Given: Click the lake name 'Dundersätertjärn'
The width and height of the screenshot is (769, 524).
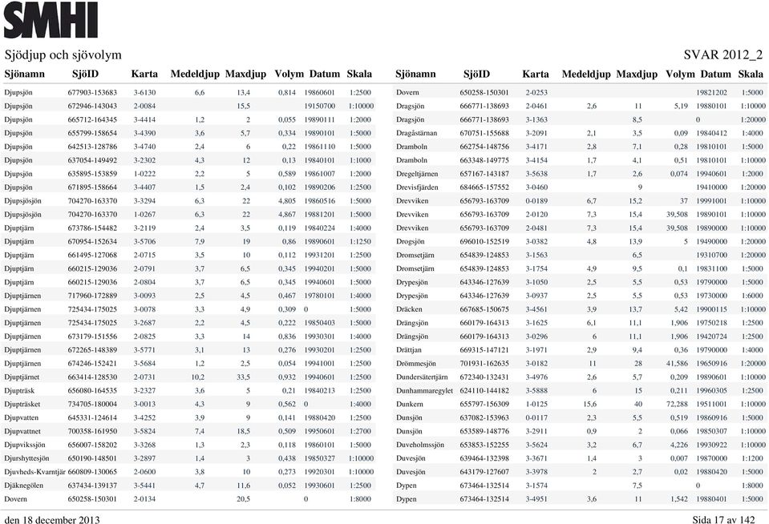Looking at the screenshot, I should [422, 377].
